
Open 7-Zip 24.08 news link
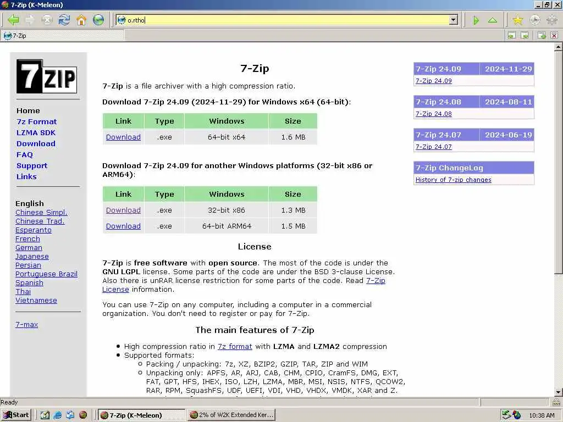point(433,114)
